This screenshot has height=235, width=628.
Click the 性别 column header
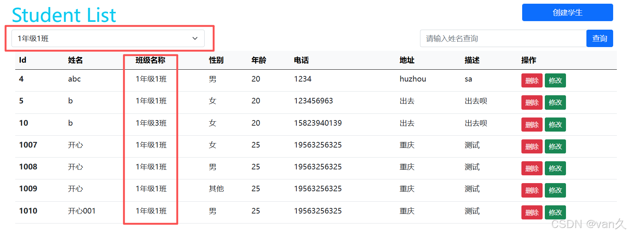(216, 60)
